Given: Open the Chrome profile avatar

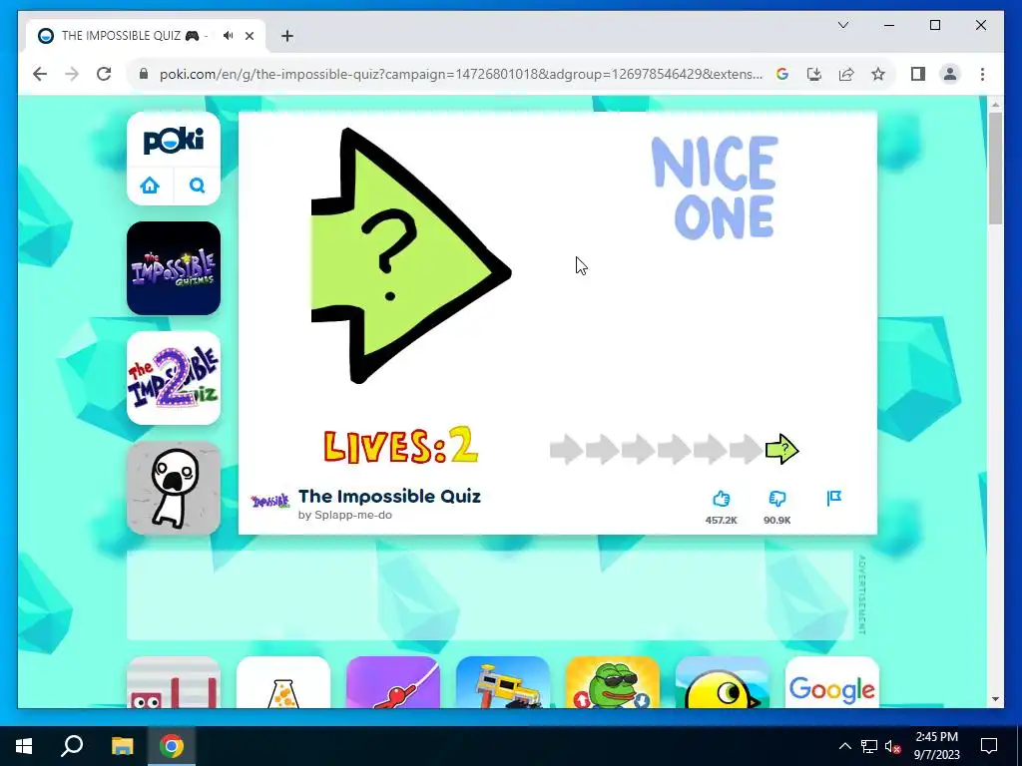Looking at the screenshot, I should [x=950, y=74].
